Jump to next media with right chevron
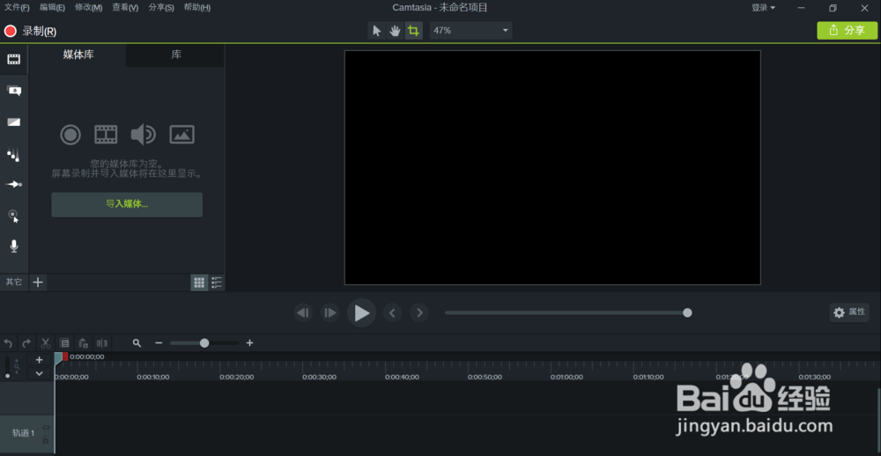881x456 pixels. [419, 313]
